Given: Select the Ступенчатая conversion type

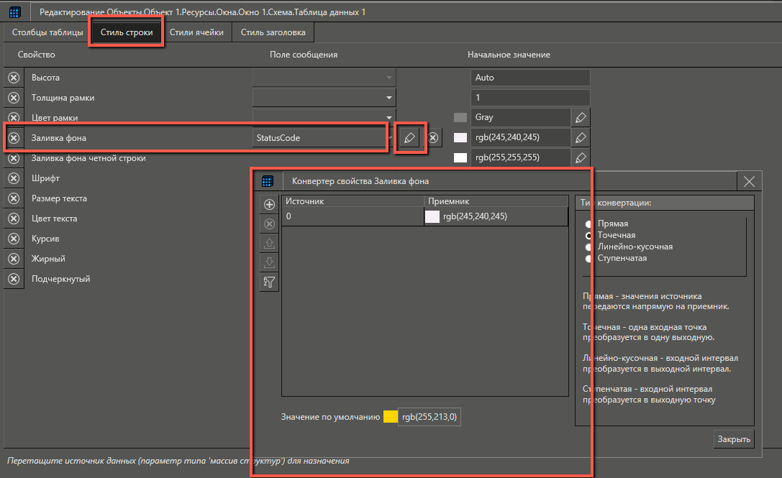Looking at the screenshot, I should (x=589, y=258).
